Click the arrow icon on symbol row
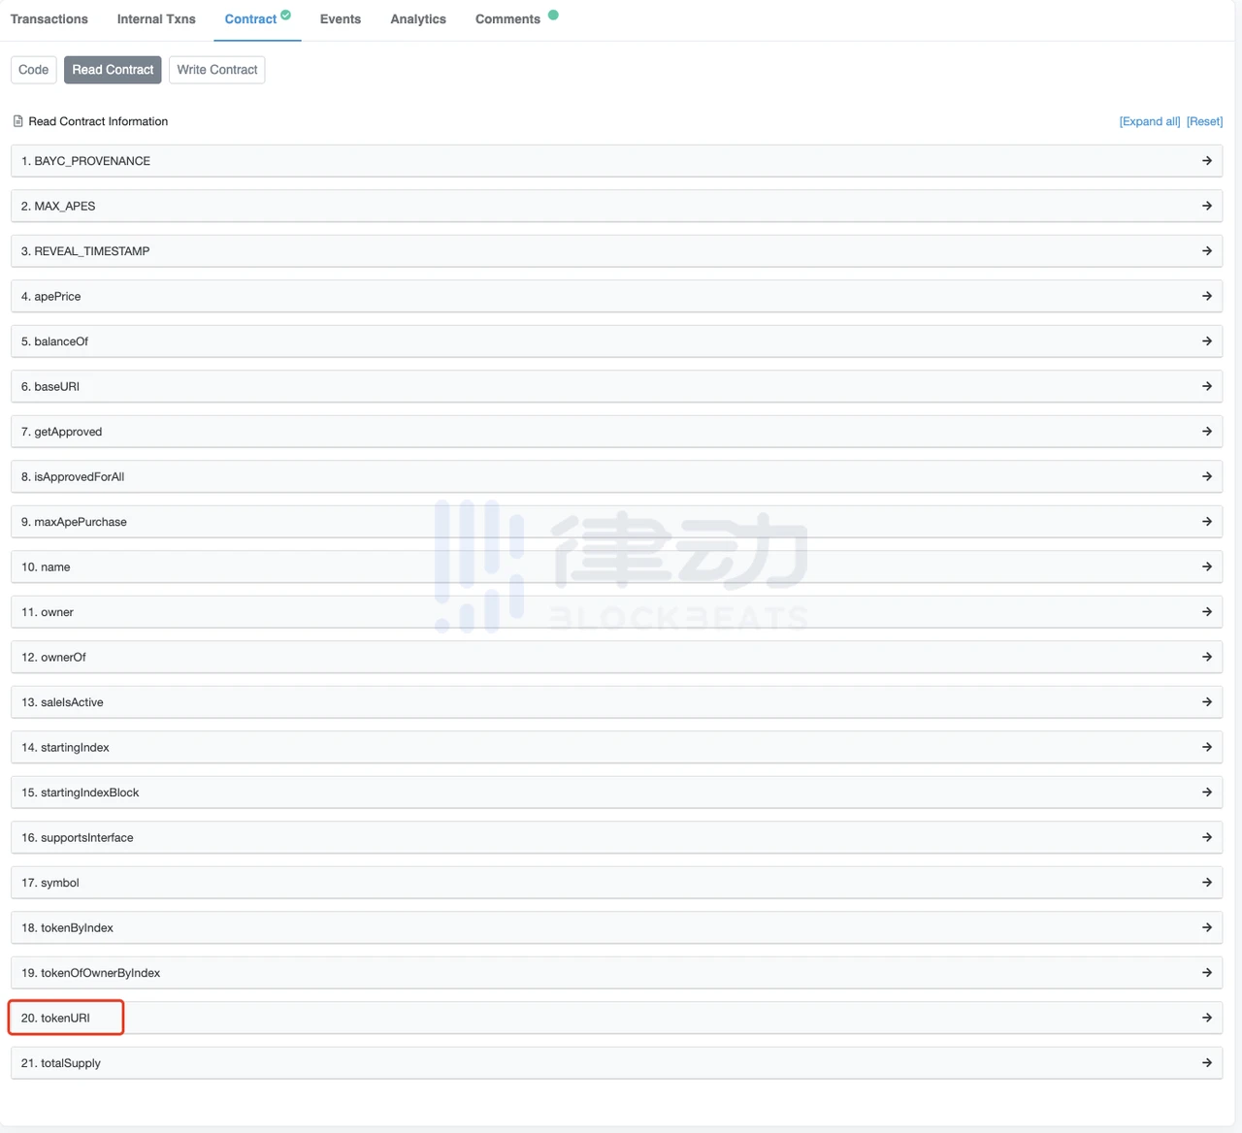 (1207, 883)
